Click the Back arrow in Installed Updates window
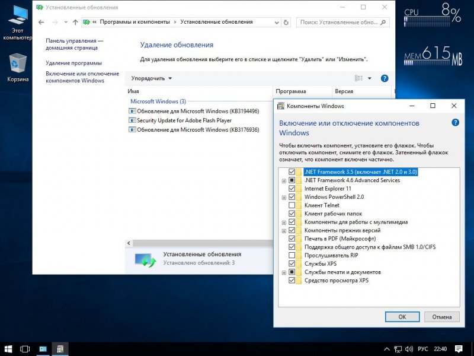Screen dimensions: 474x356 pyautogui.click(x=41, y=22)
